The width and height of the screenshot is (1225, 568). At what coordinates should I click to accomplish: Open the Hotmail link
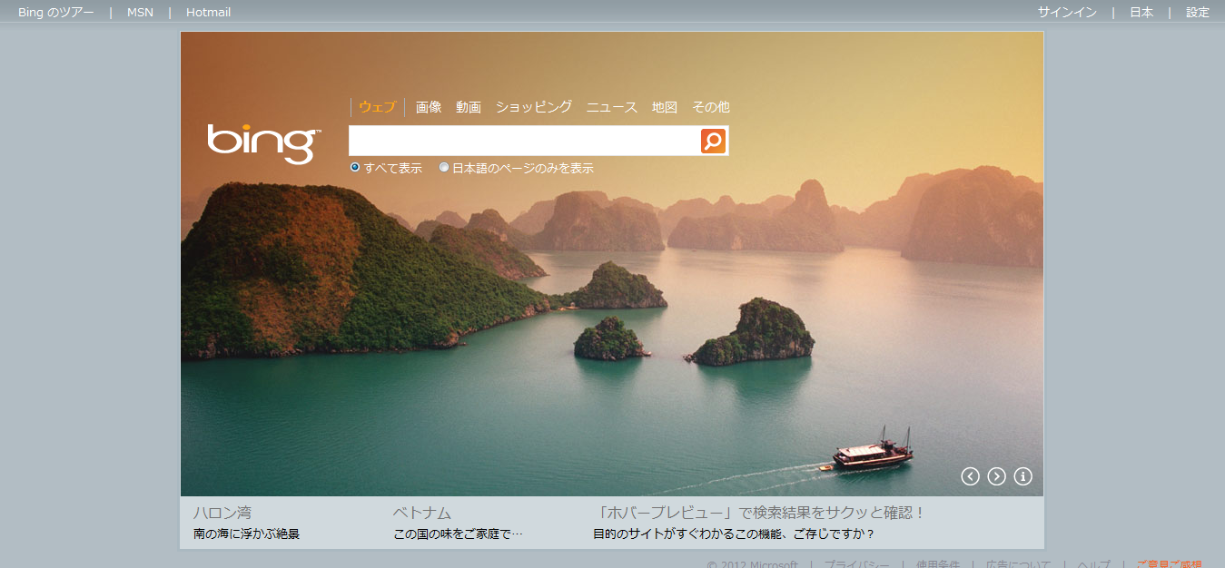point(208,13)
